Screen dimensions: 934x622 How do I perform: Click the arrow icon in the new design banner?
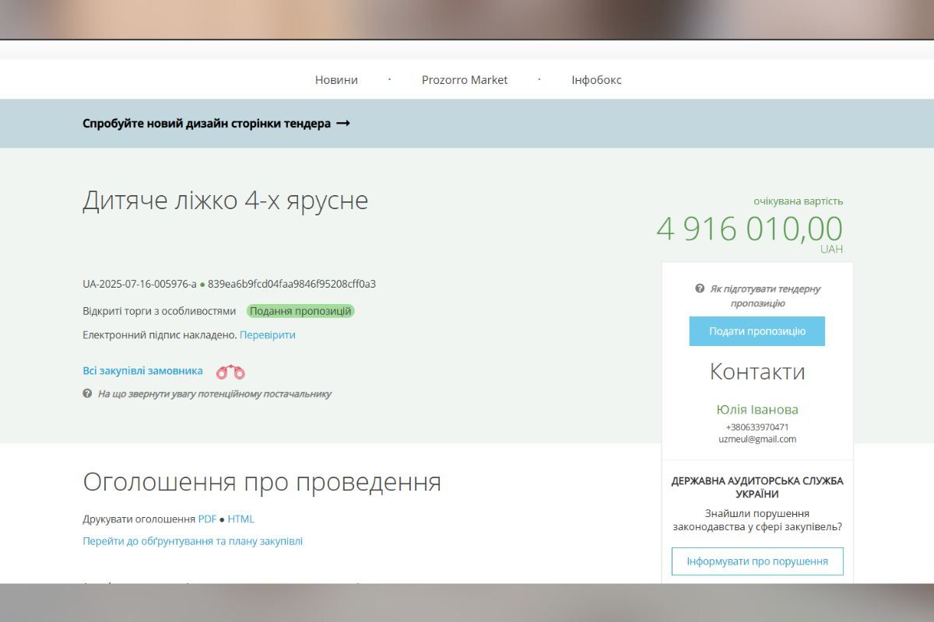pyautogui.click(x=345, y=123)
